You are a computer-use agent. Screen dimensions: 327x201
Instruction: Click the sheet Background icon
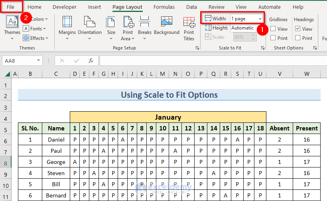[x=167, y=22]
